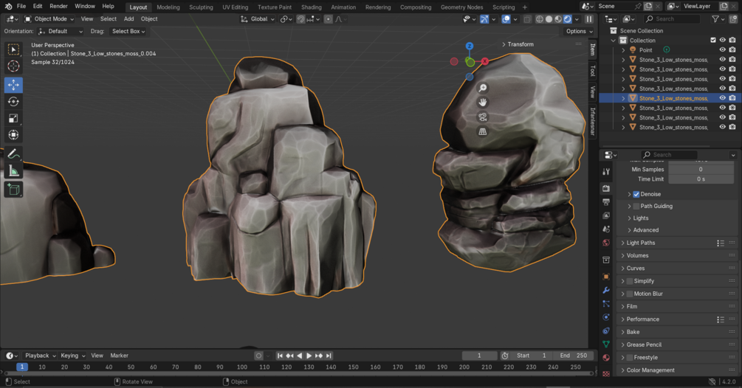Switch to wireframe viewport shading
This screenshot has height=388, width=742.
pyautogui.click(x=540, y=19)
